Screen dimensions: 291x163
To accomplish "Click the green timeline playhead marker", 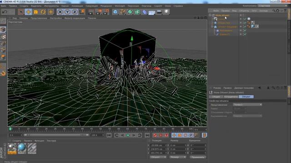I will click(x=10, y=129).
